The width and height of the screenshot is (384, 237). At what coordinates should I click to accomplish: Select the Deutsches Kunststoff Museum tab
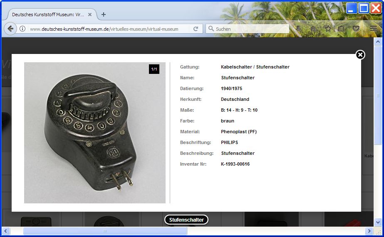tap(48, 15)
